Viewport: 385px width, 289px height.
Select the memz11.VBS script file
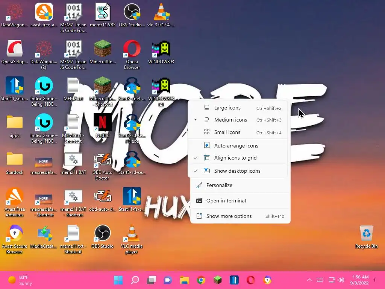coord(103,15)
